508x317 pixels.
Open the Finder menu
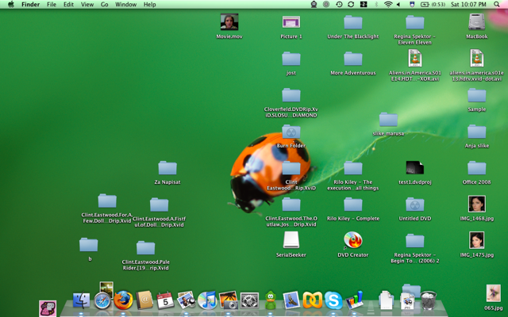pos(30,5)
